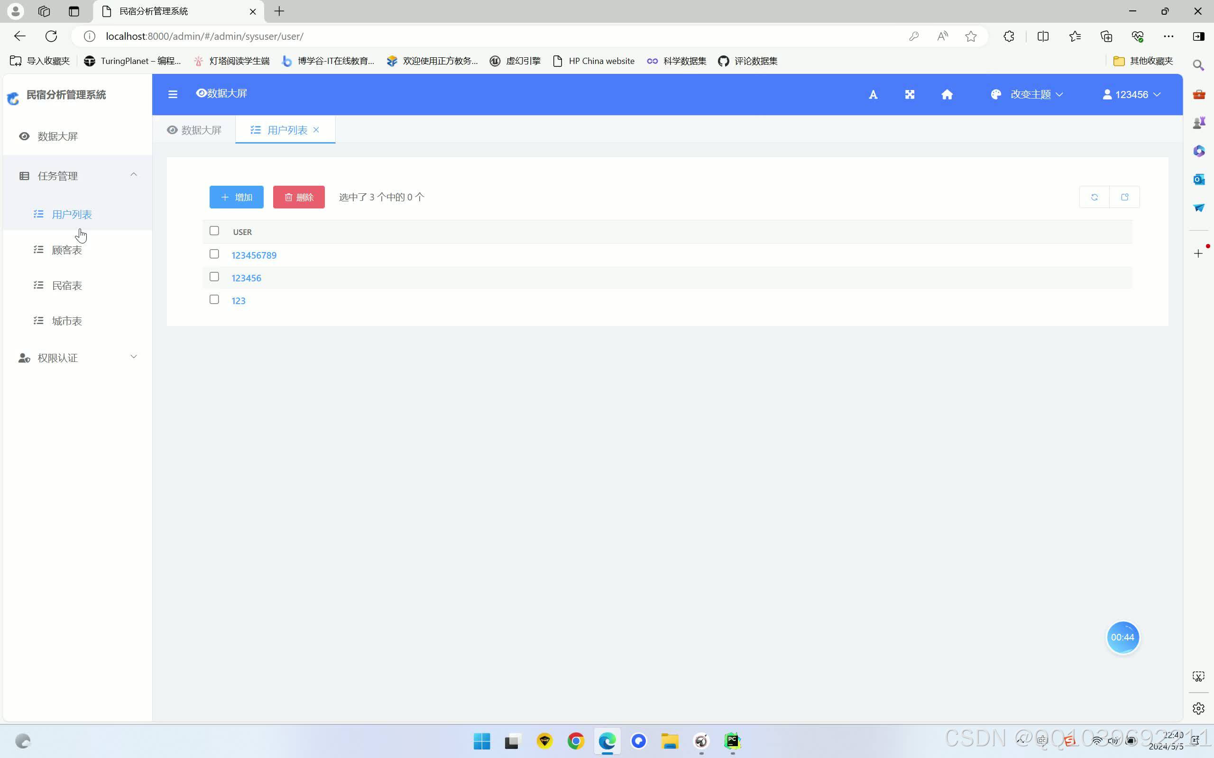Click the browser address bar URL

(x=204, y=36)
